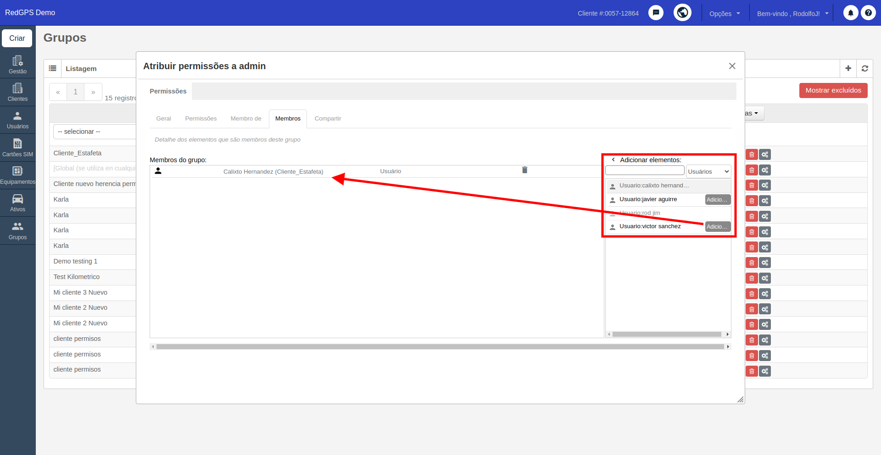Click the globe language icon in header
The width and height of the screenshot is (881, 455).
(682, 12)
